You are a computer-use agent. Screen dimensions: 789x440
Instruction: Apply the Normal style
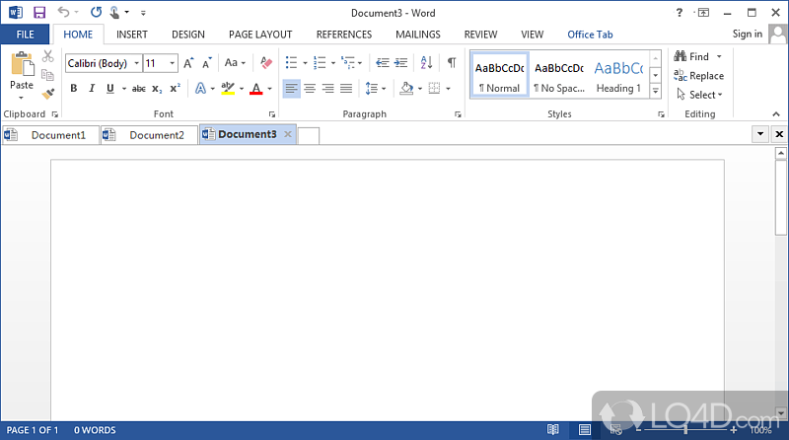(x=500, y=76)
